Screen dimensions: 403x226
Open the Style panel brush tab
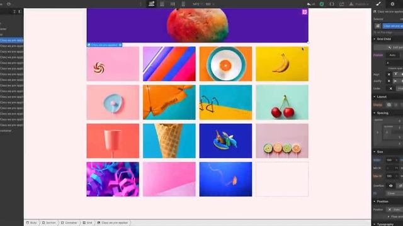pos(378,4)
